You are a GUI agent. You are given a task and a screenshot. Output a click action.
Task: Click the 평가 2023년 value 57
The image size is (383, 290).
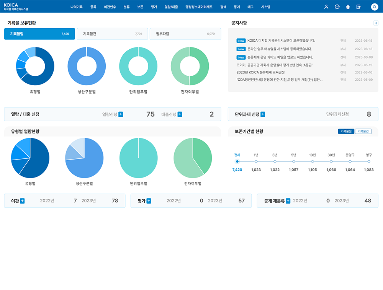[242, 201]
